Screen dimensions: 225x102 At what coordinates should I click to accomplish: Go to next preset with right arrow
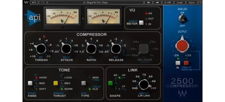point(157,3)
